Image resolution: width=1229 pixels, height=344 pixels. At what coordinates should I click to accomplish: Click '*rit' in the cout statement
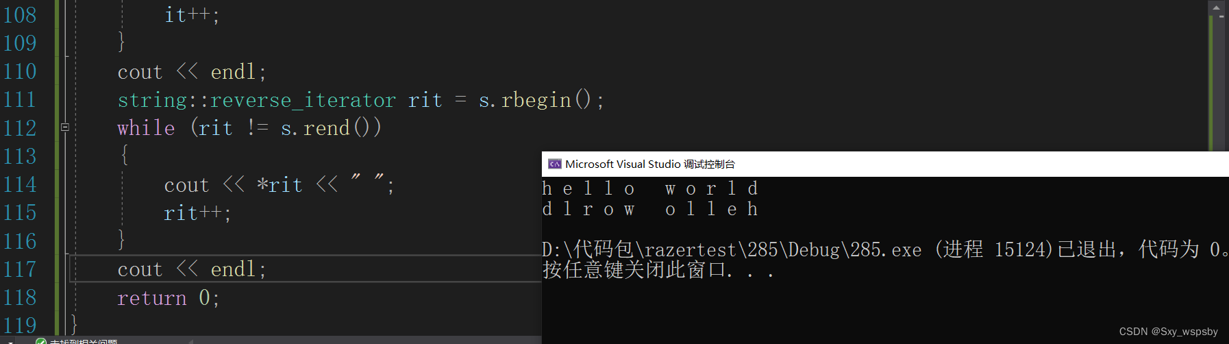(x=280, y=184)
